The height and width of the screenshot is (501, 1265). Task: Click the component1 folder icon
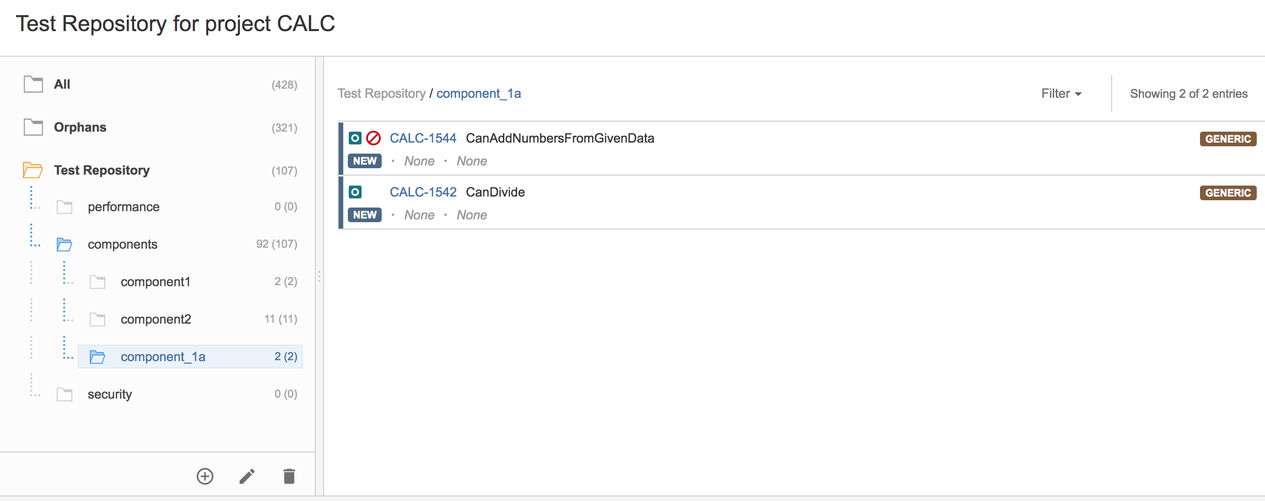[x=97, y=282]
